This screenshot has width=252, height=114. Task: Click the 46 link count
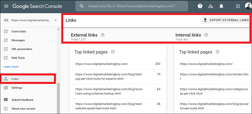[159, 104]
